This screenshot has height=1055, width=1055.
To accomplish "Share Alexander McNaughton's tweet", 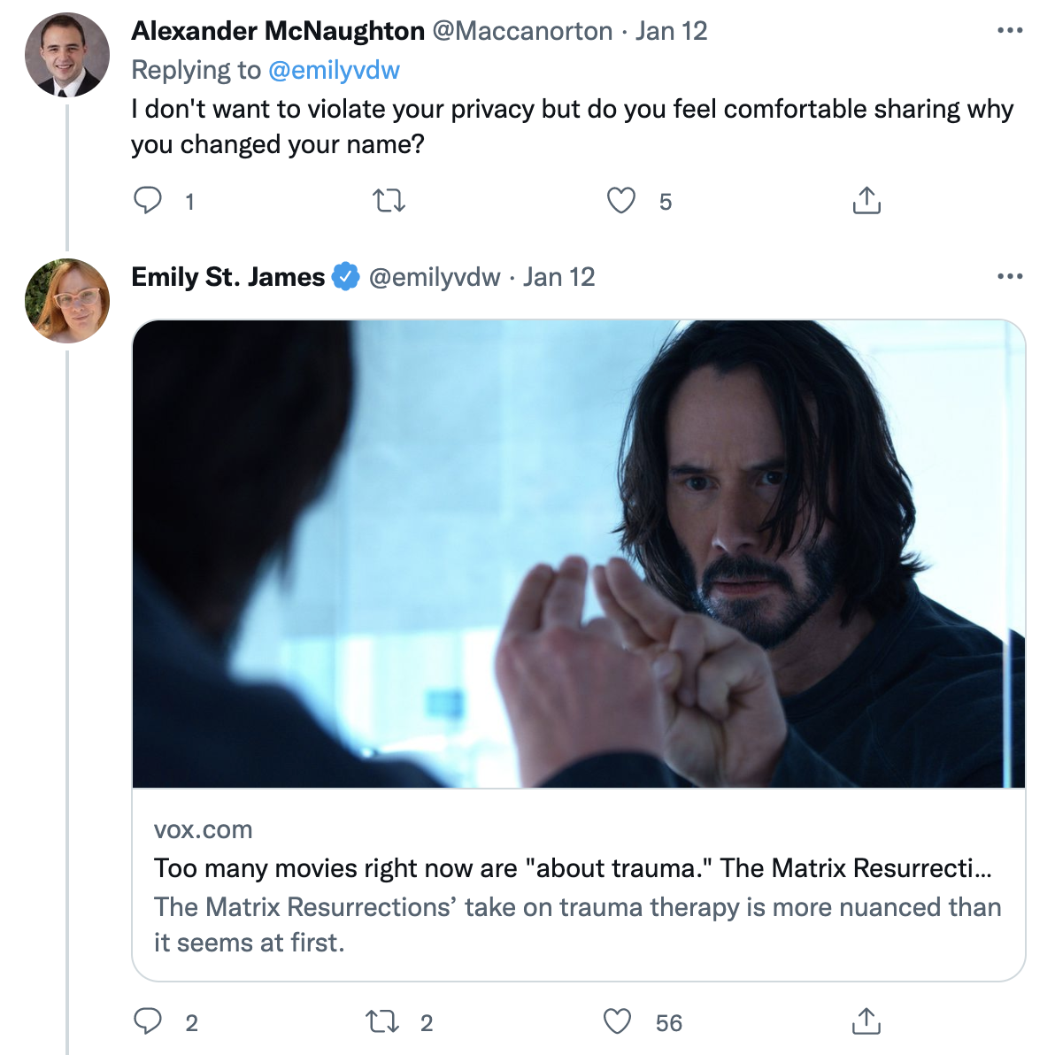I will click(866, 201).
